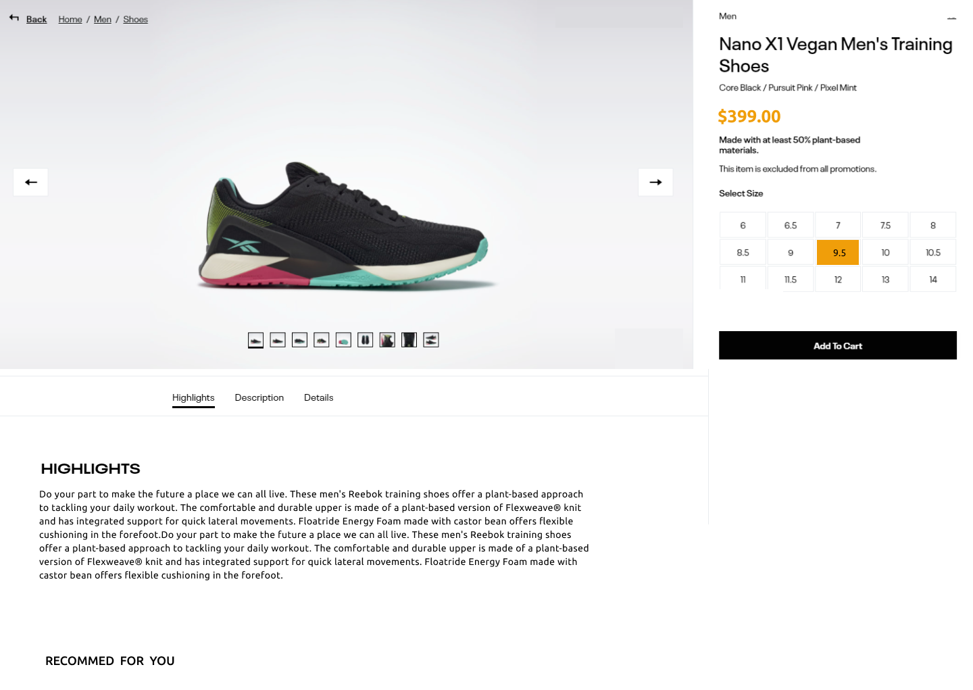
Task: Click the previous image arrow
Action: [30, 182]
